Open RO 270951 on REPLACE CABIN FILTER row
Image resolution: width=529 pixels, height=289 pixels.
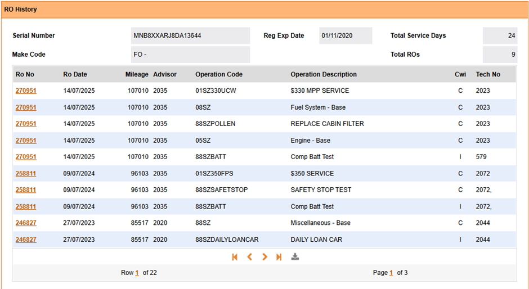[26, 124]
